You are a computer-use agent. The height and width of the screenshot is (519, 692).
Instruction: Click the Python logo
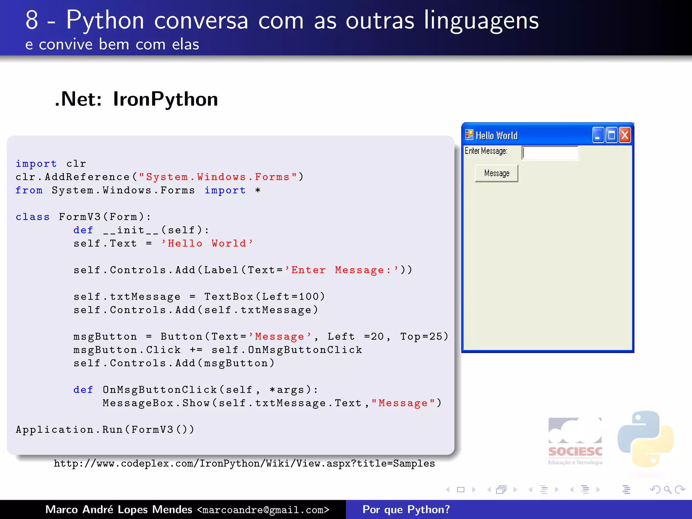pyautogui.click(x=645, y=439)
